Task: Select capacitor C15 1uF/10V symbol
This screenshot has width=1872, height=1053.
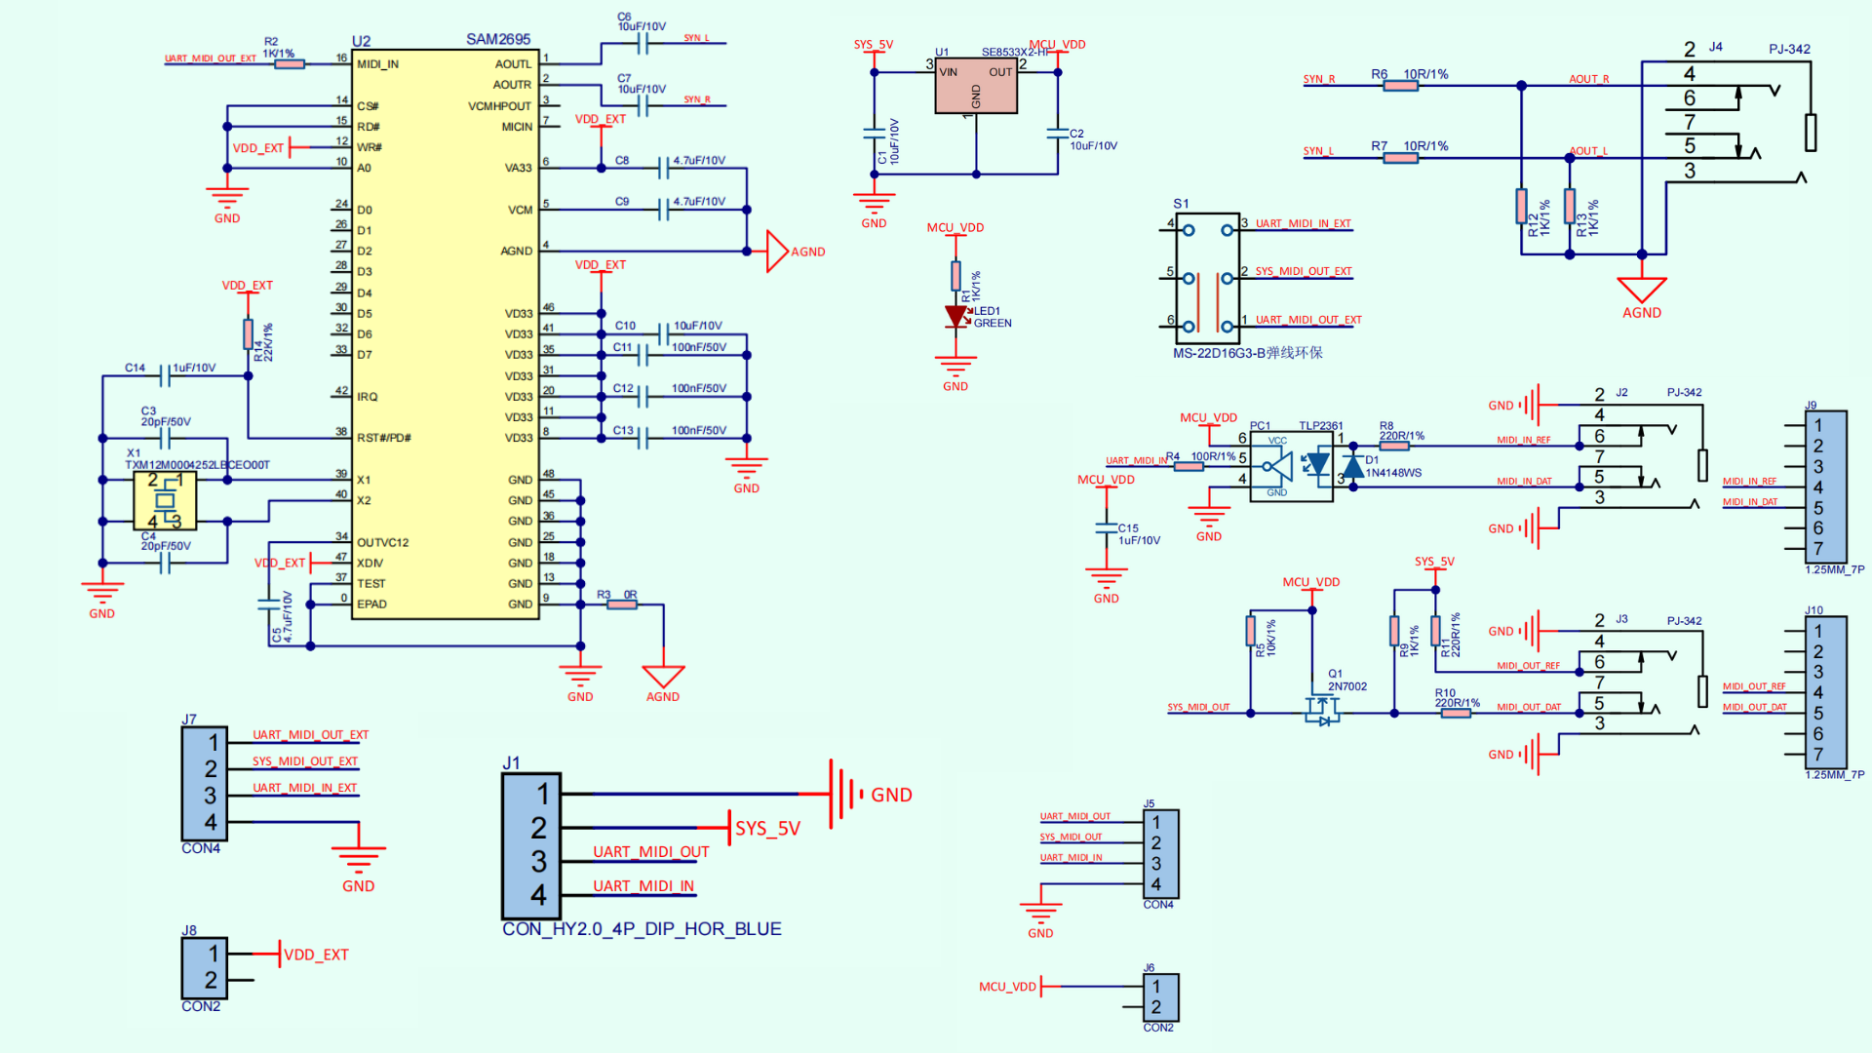Action: (x=1106, y=528)
